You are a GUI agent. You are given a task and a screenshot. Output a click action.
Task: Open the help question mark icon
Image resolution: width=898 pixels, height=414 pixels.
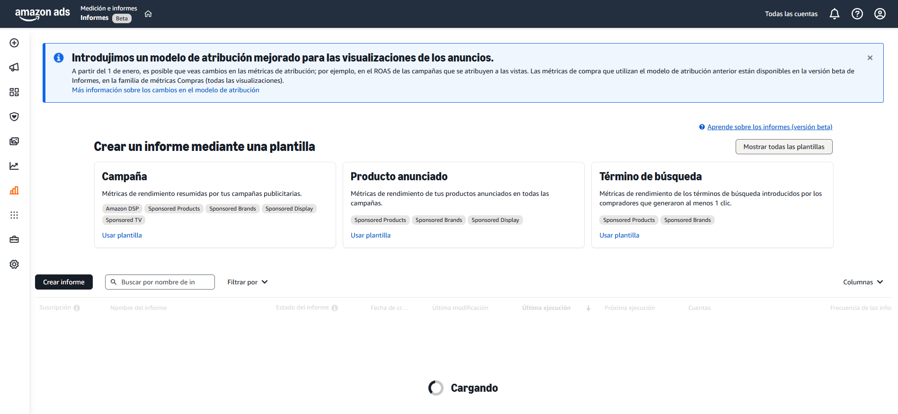pos(857,14)
